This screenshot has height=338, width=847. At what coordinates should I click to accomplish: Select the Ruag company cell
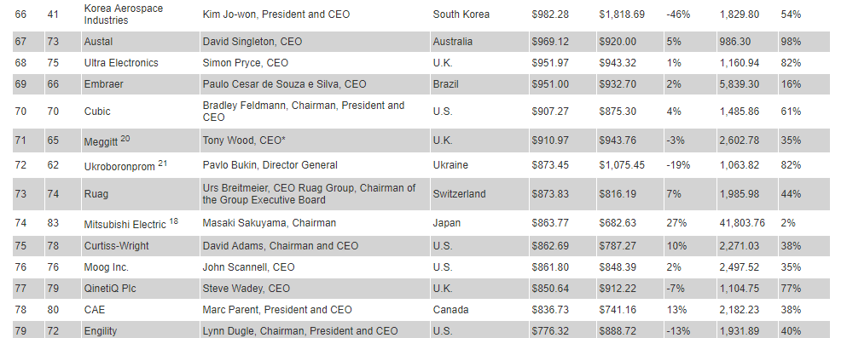141,194
